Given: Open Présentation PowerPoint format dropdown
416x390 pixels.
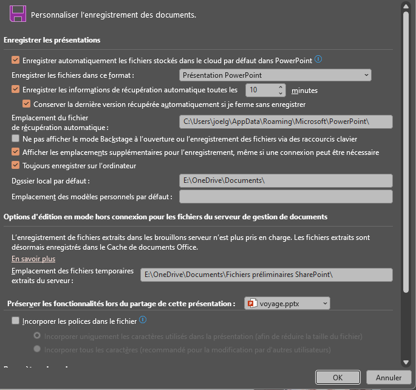Looking at the screenshot, I should (275, 75).
